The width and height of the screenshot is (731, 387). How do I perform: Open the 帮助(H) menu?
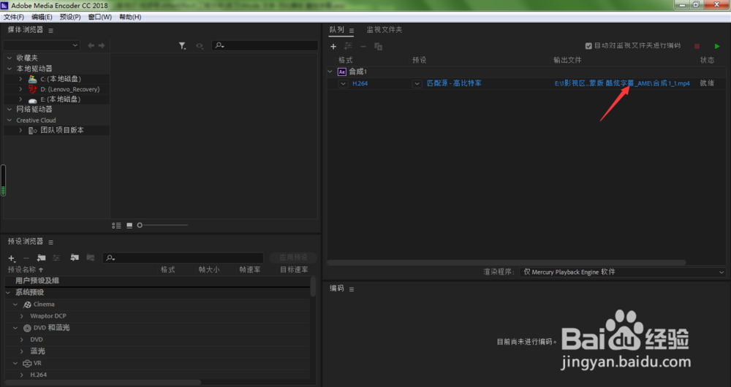(130, 17)
